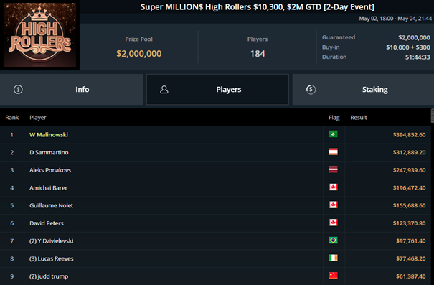Select the Players tab
Viewport: 434px width, 285px height.
click(x=217, y=90)
